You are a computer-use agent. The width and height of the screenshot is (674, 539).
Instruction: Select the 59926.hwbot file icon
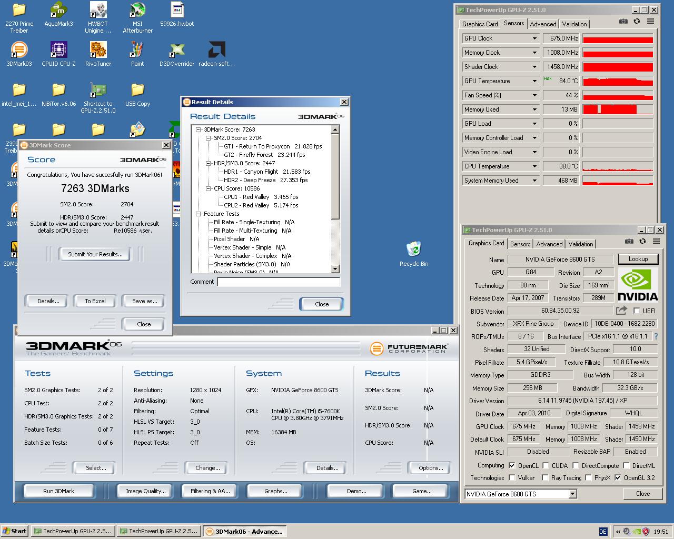[x=177, y=15]
